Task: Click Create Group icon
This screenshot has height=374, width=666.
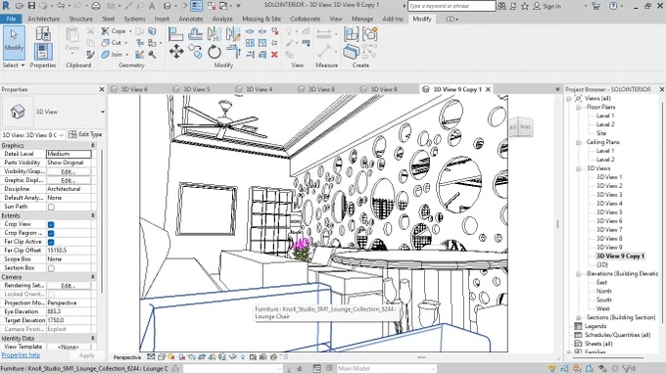Action: (370, 34)
